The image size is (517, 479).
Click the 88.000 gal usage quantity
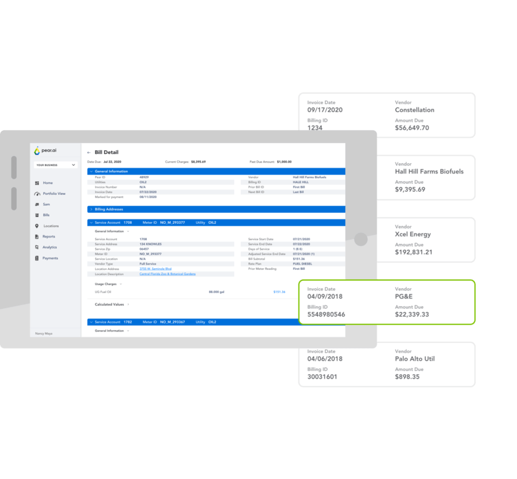(x=216, y=292)
